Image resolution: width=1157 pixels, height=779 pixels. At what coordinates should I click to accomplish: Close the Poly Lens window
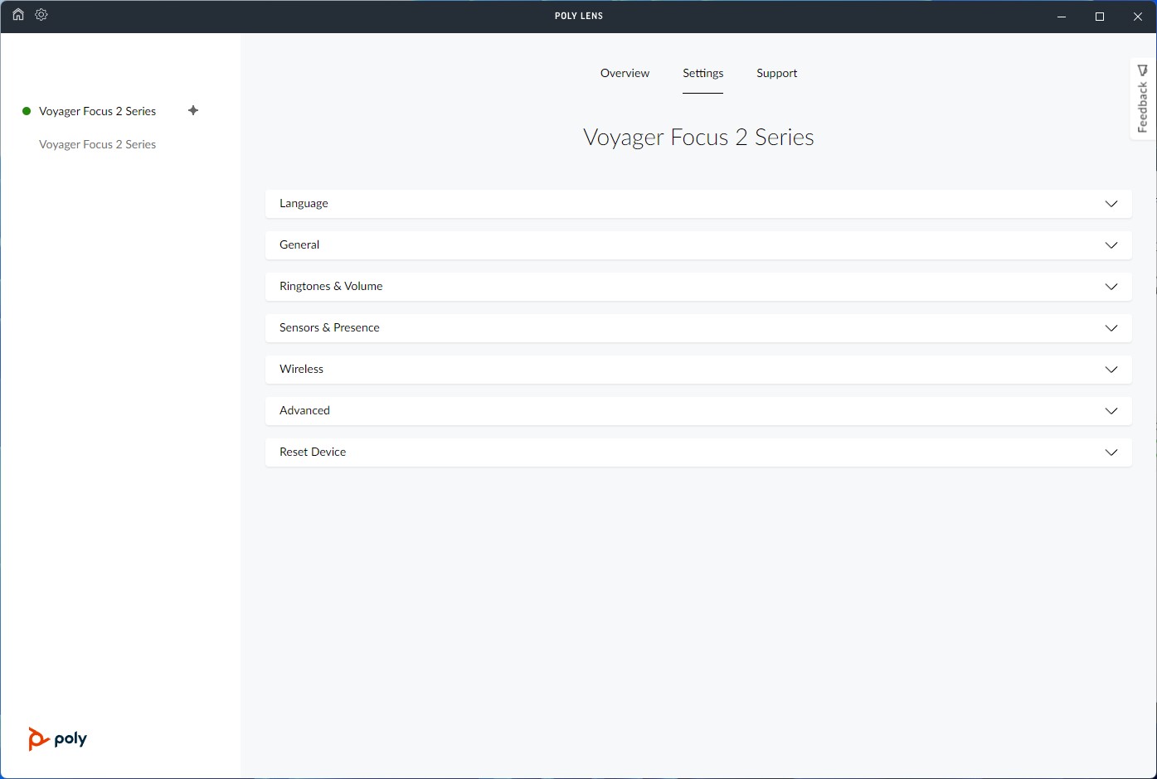tap(1138, 17)
